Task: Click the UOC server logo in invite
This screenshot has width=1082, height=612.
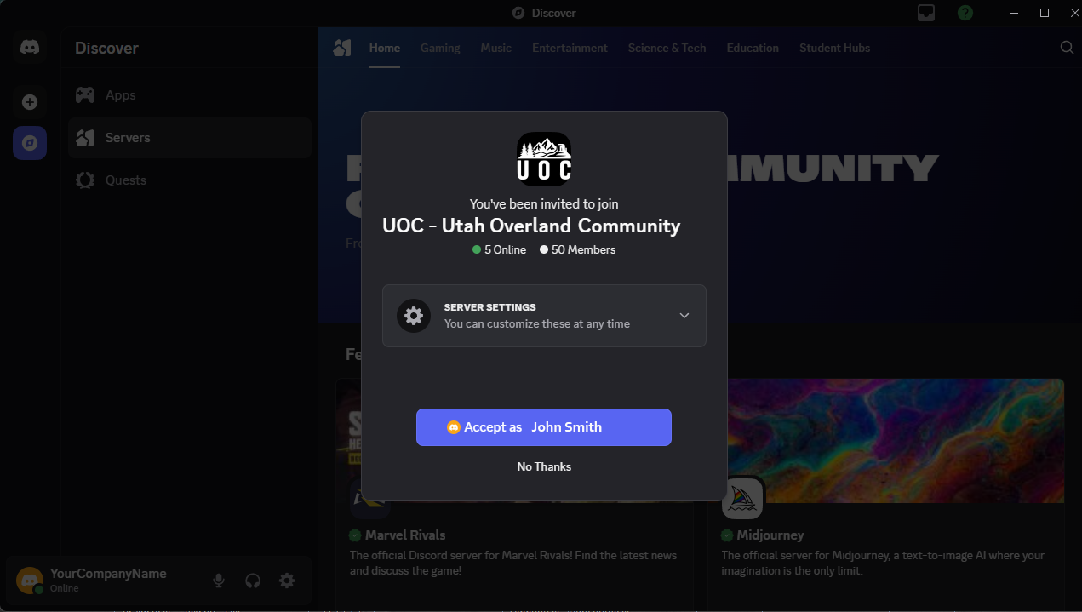Action: click(x=544, y=159)
